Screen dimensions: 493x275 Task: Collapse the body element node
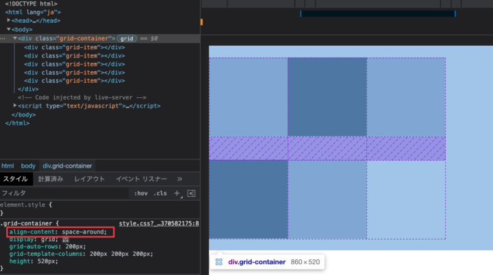9,29
